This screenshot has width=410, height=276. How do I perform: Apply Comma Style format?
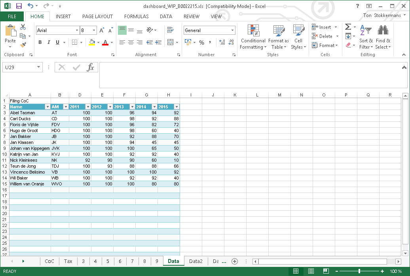210,42
